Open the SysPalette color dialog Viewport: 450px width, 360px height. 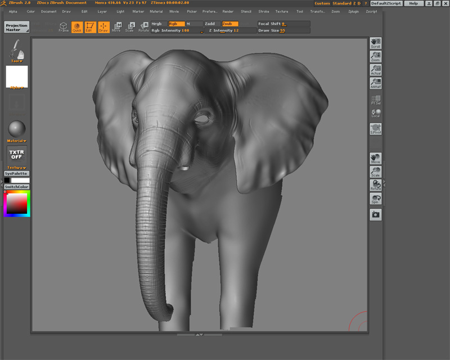coord(17,174)
